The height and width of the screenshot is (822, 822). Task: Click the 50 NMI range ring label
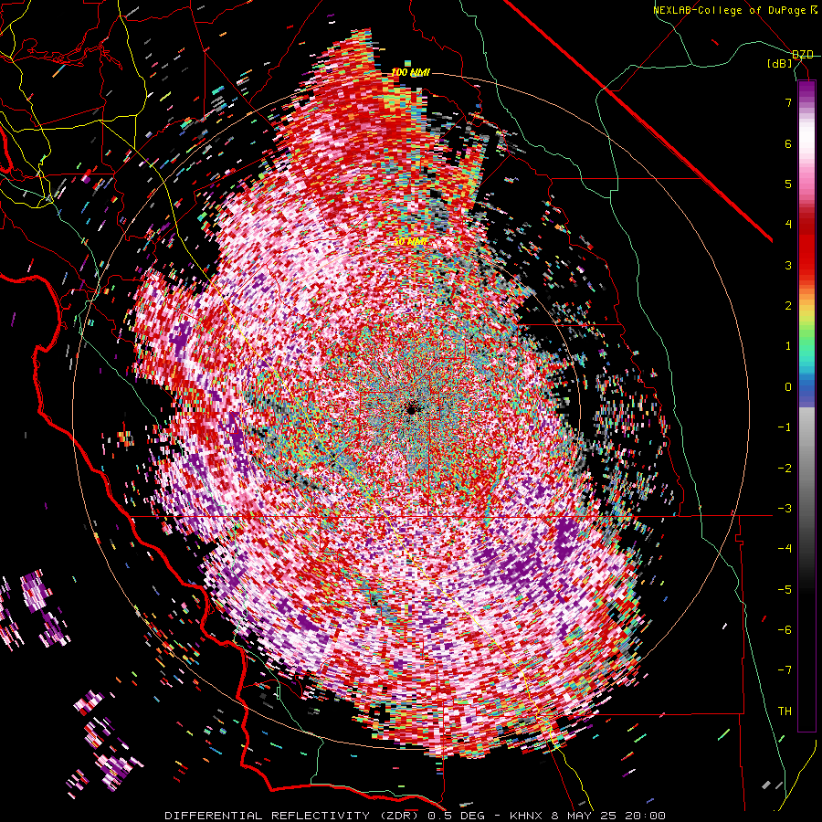(410, 242)
